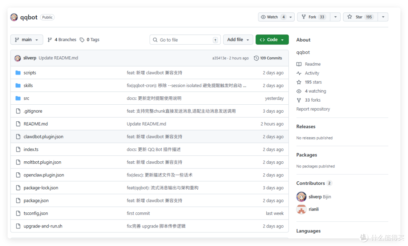Screen dimensions: 408x246
Task: Open the Fork options dropdown arrow
Action: point(335,17)
